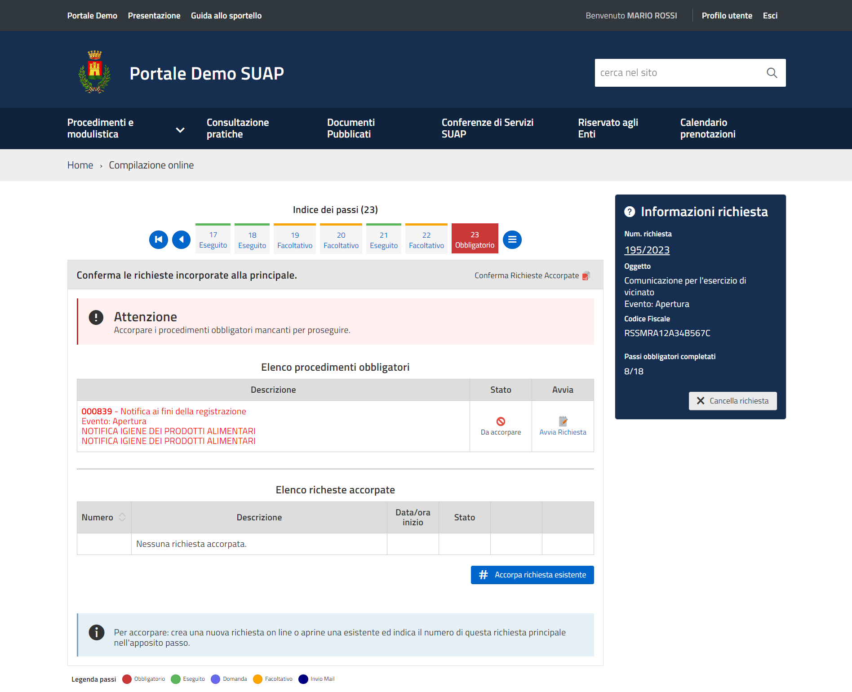This screenshot has width=852, height=692.
Task: Click the Informazioni richiesta help icon
Action: point(630,212)
